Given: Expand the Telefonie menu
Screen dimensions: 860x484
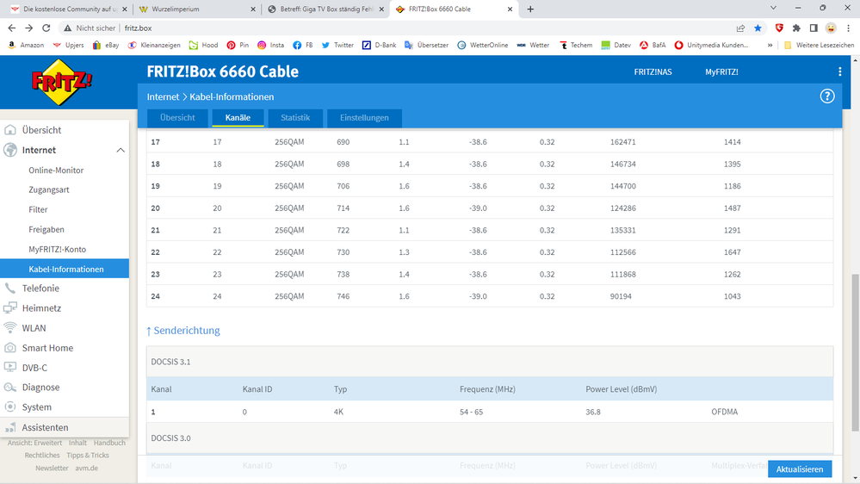Looking at the screenshot, I should [40, 289].
